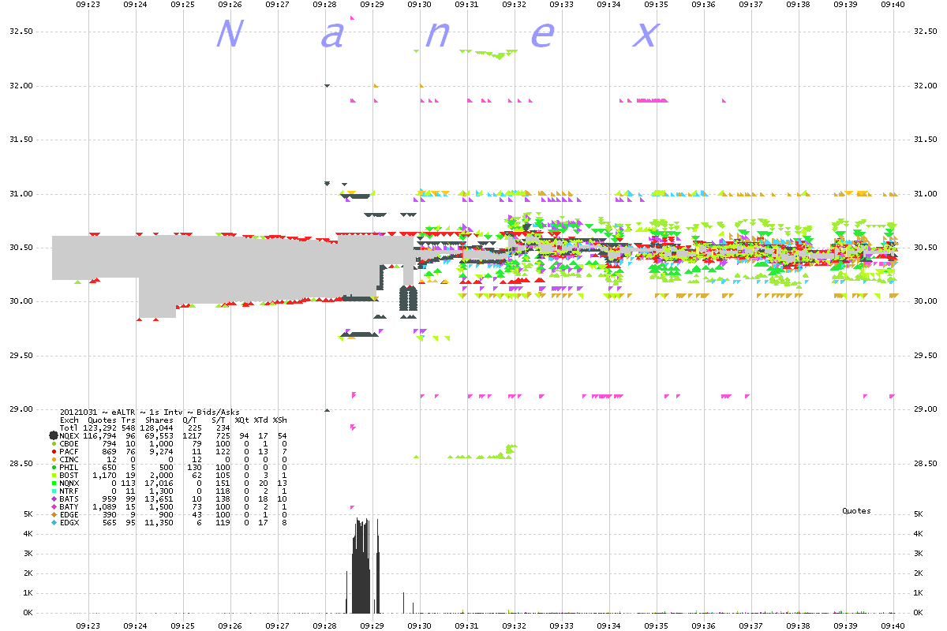
Task: Click the 09:35 label on the top time axis
Action: click(657, 4)
